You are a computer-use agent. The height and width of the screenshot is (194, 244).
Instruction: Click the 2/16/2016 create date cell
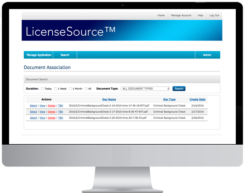197,106
